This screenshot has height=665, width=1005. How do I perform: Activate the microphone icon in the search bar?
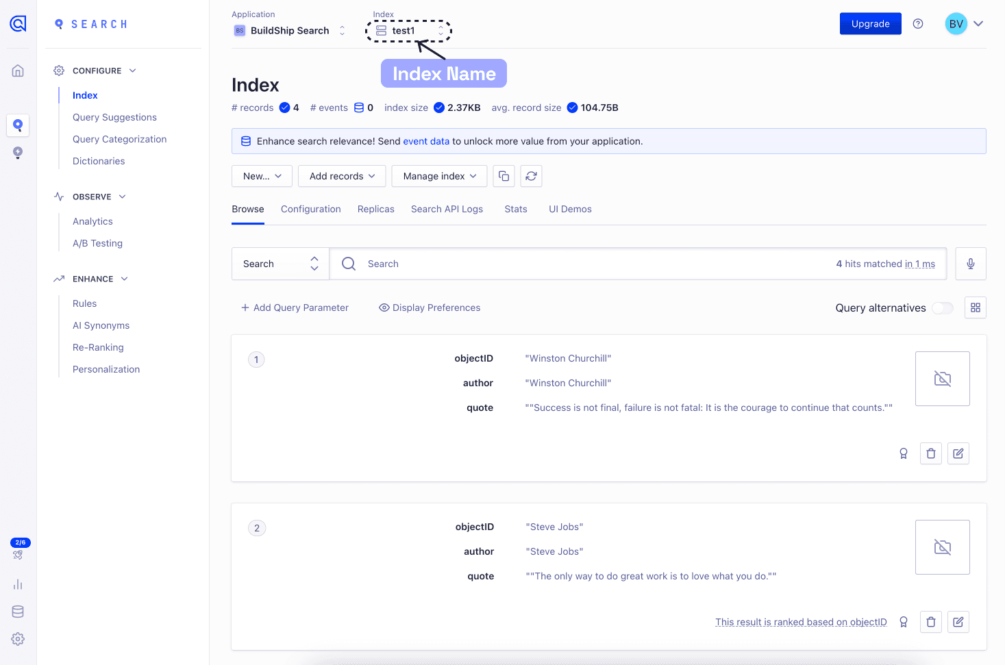point(970,263)
